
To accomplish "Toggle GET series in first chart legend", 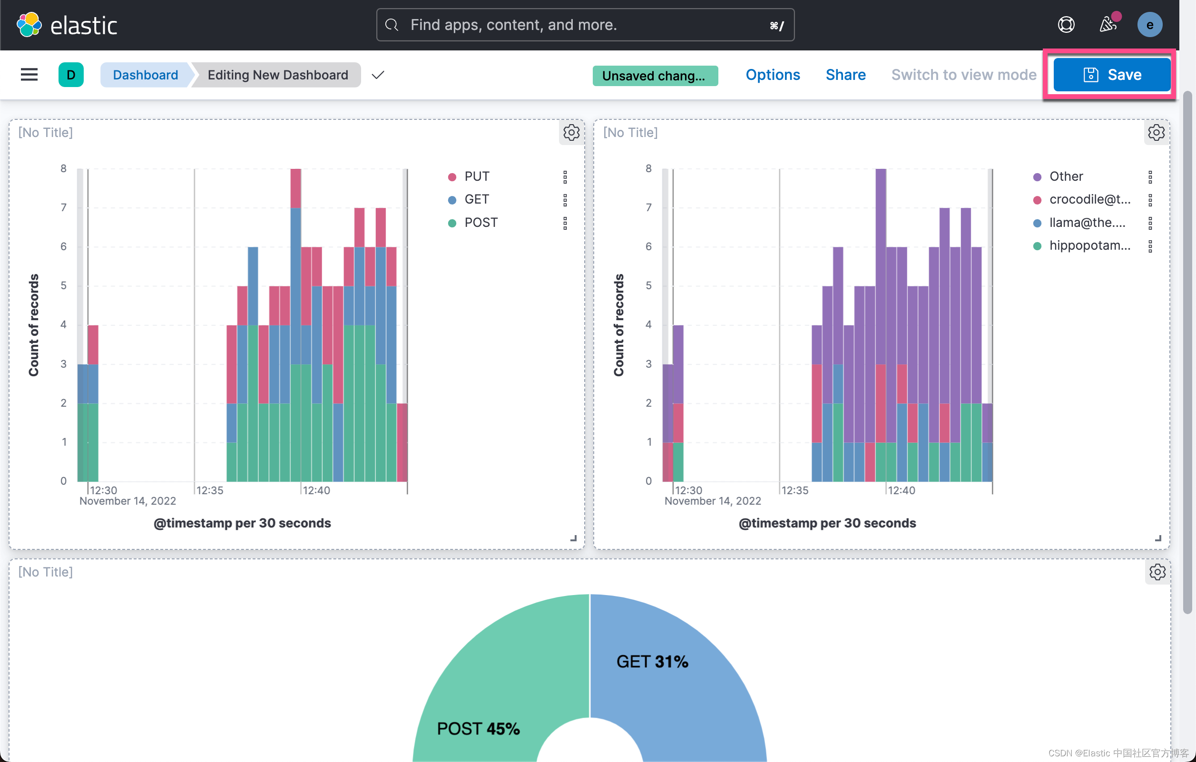I will point(476,199).
